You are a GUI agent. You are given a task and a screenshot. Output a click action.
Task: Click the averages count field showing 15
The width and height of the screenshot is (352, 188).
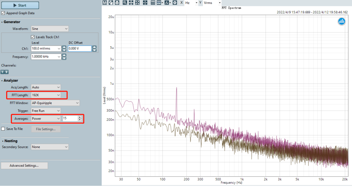click(x=70, y=118)
